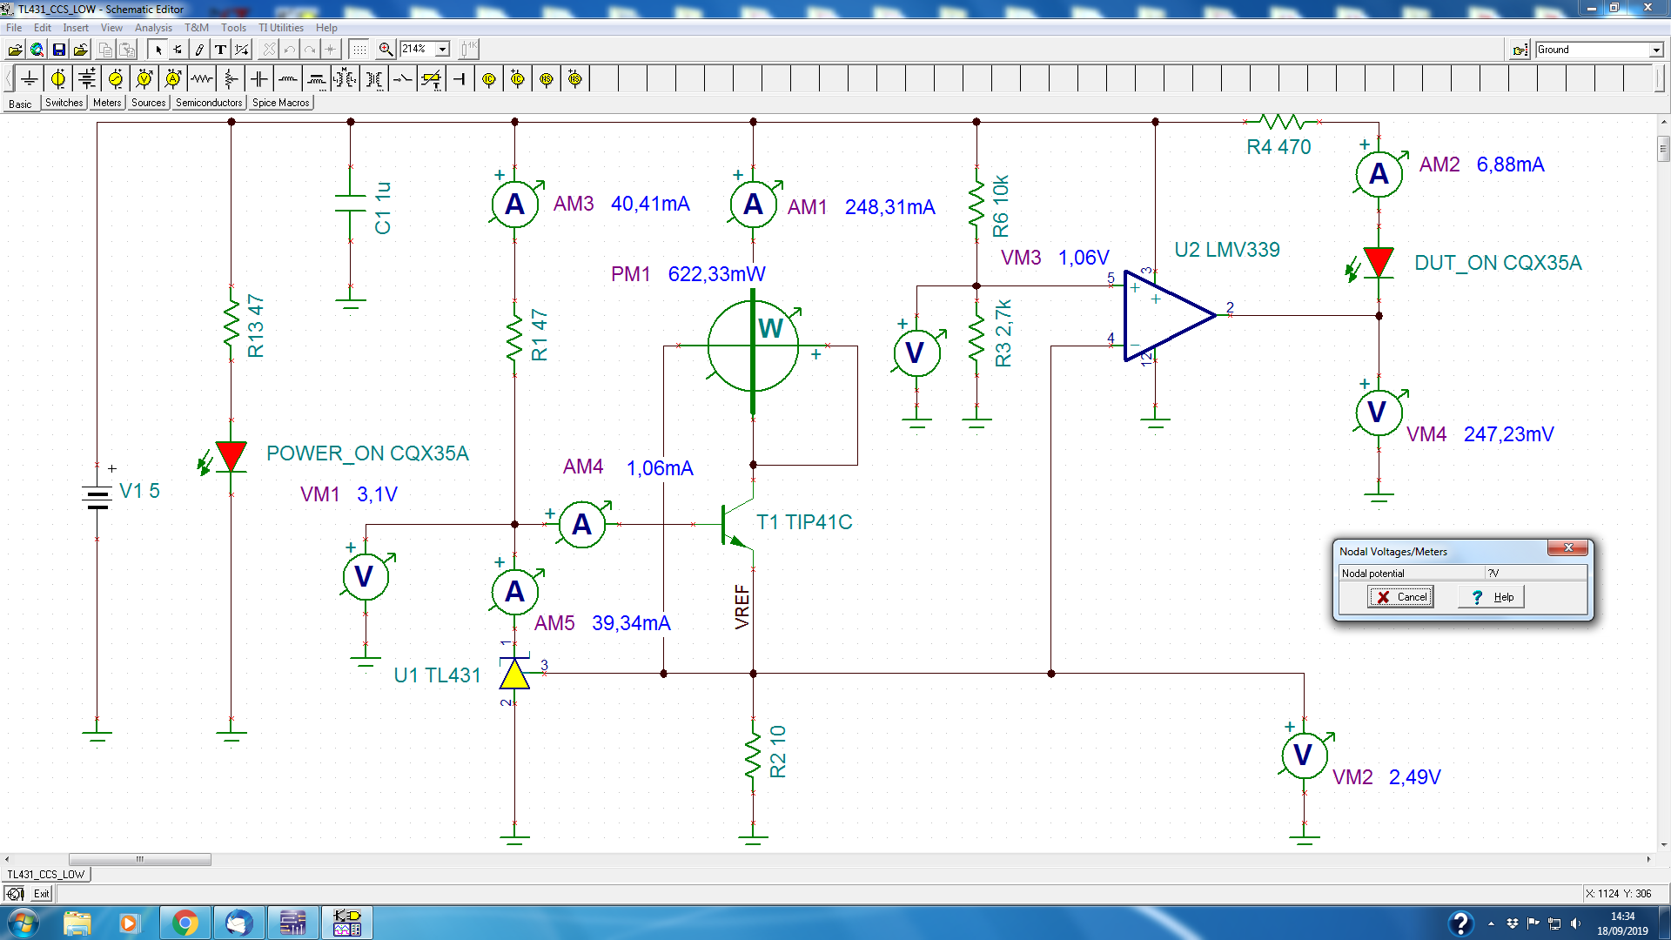Click the Windows Start button
1671x940 pixels.
tap(23, 923)
